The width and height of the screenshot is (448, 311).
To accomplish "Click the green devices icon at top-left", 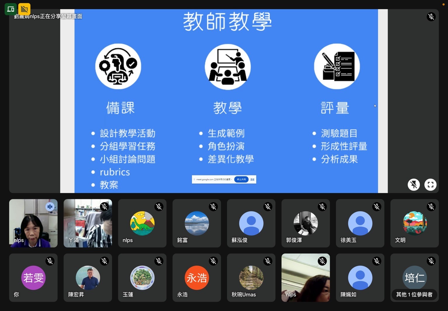I will click(x=11, y=9).
